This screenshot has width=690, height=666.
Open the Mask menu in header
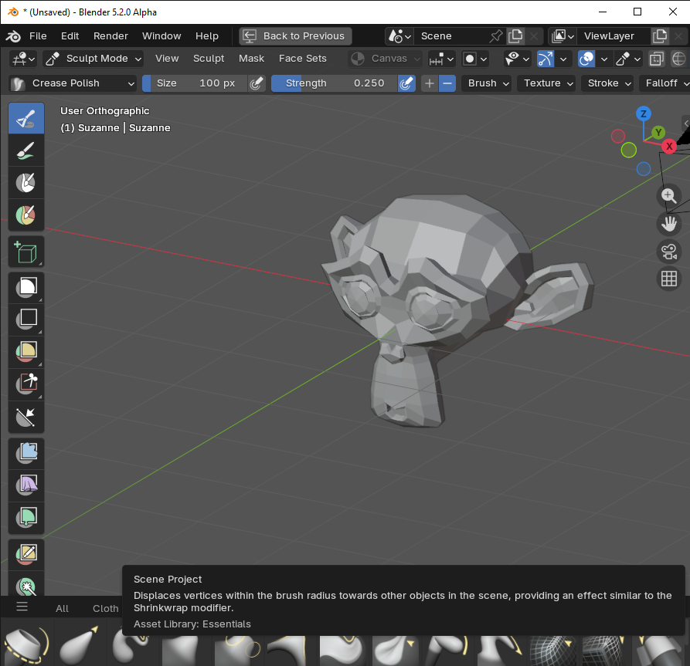[x=251, y=59]
